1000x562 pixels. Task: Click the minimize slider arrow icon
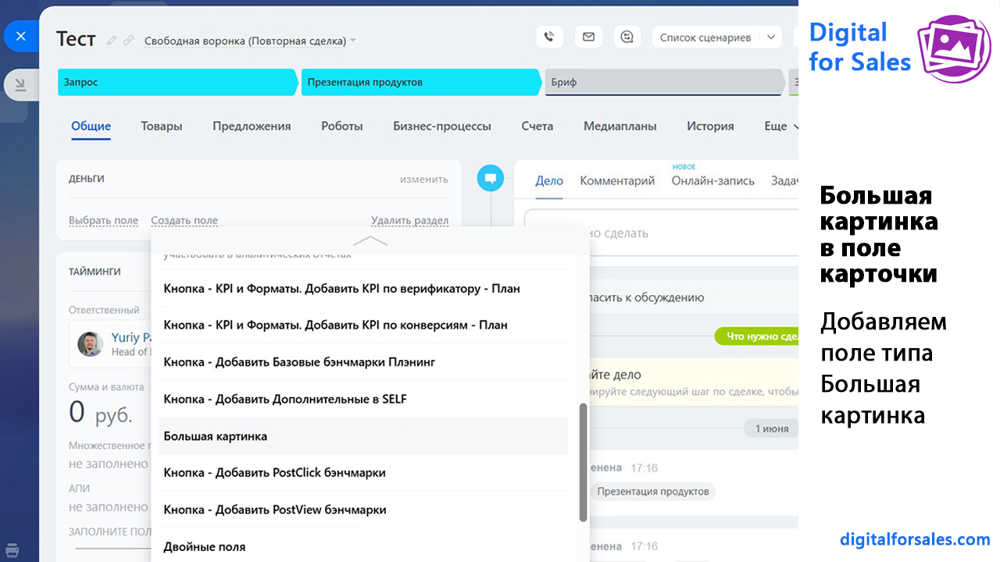coord(21,85)
